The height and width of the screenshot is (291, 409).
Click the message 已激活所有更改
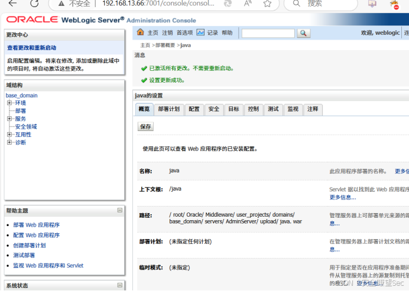191,68
